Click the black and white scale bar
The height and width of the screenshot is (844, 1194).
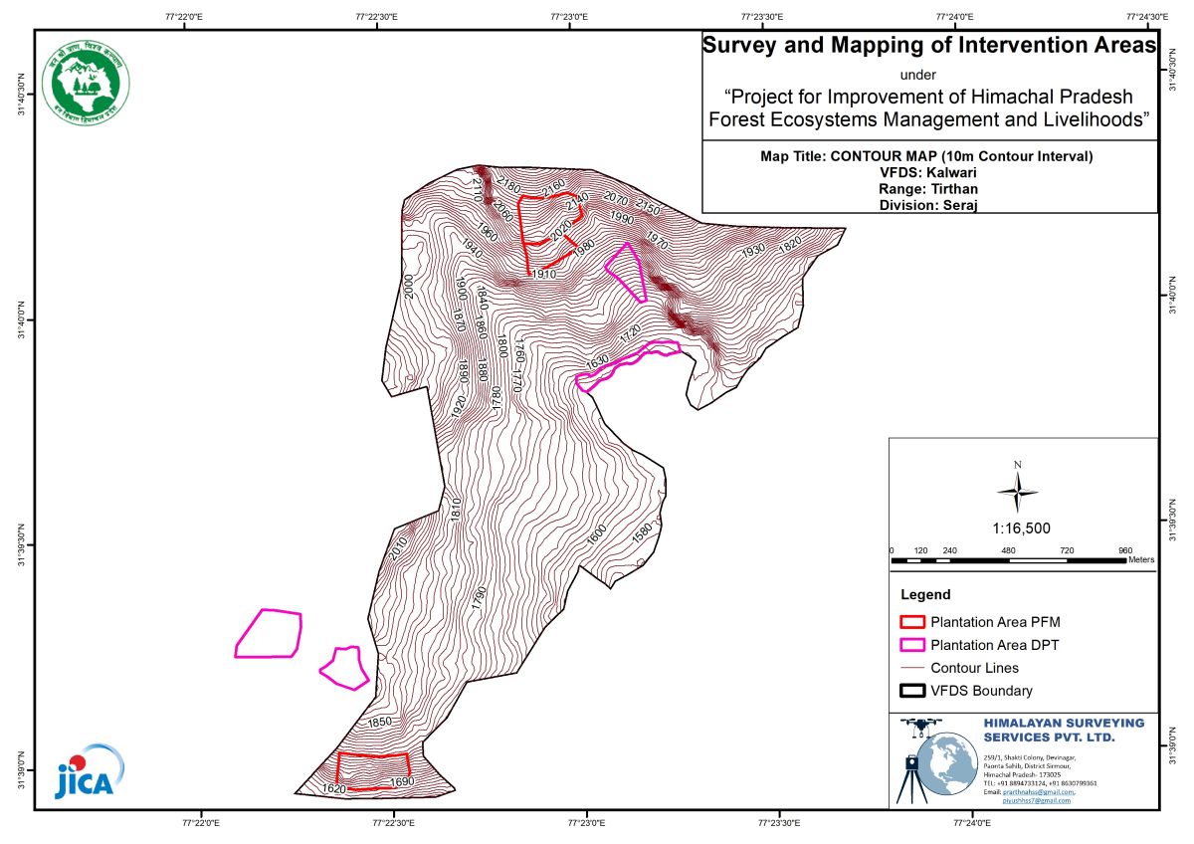(1009, 560)
